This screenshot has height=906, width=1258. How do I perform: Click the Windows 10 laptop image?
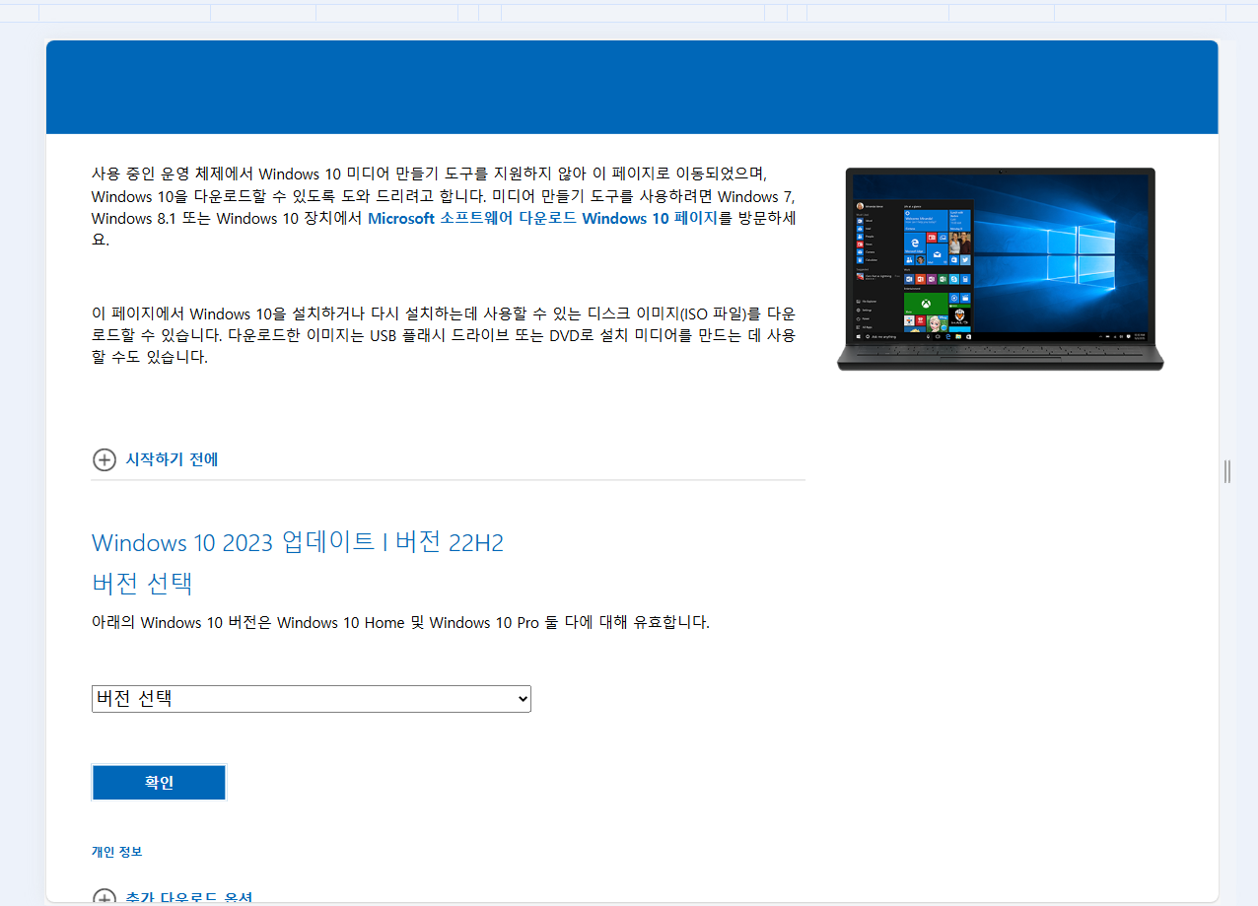coord(1000,269)
